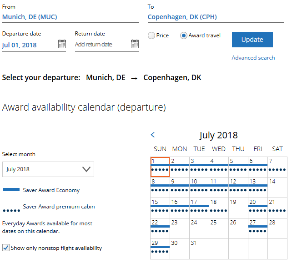Choose July 20 on the award calendar
The height and width of the screenshot is (274, 292).
click(257, 208)
